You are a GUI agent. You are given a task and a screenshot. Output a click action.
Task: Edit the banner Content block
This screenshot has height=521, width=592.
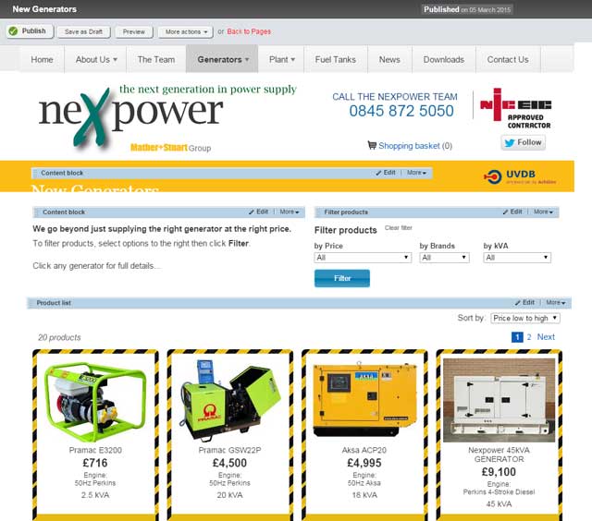[x=386, y=173]
